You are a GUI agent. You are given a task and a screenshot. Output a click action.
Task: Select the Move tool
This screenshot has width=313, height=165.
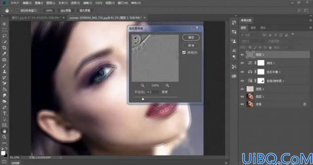(x=4, y=24)
